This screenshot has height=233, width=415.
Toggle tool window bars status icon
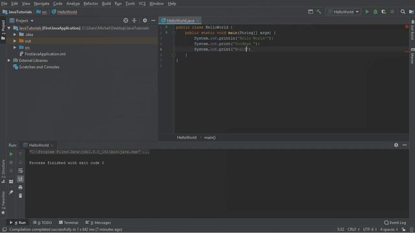[x=5, y=229]
